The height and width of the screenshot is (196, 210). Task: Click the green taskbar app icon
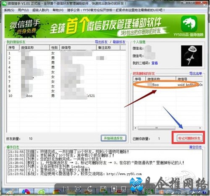pyautogui.click(x=41, y=192)
